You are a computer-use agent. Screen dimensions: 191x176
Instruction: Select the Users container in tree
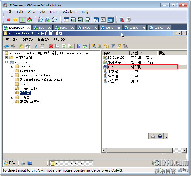click(x=24, y=84)
